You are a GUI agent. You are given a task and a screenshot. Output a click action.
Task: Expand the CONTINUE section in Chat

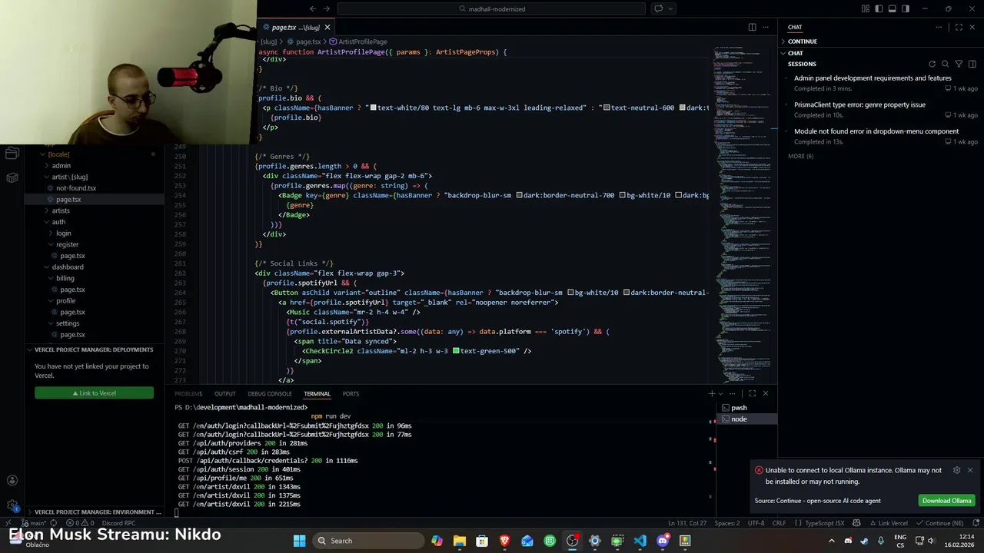(x=802, y=41)
